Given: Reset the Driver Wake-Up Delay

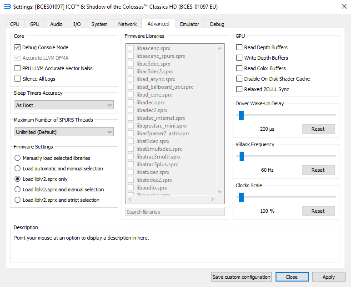Looking at the screenshot, I should [x=318, y=129].
